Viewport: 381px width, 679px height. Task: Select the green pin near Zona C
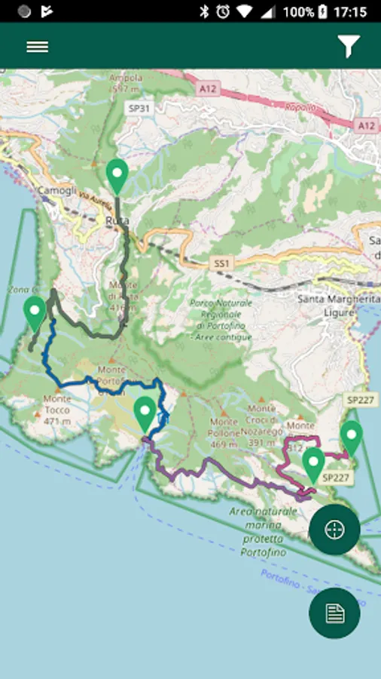point(35,314)
